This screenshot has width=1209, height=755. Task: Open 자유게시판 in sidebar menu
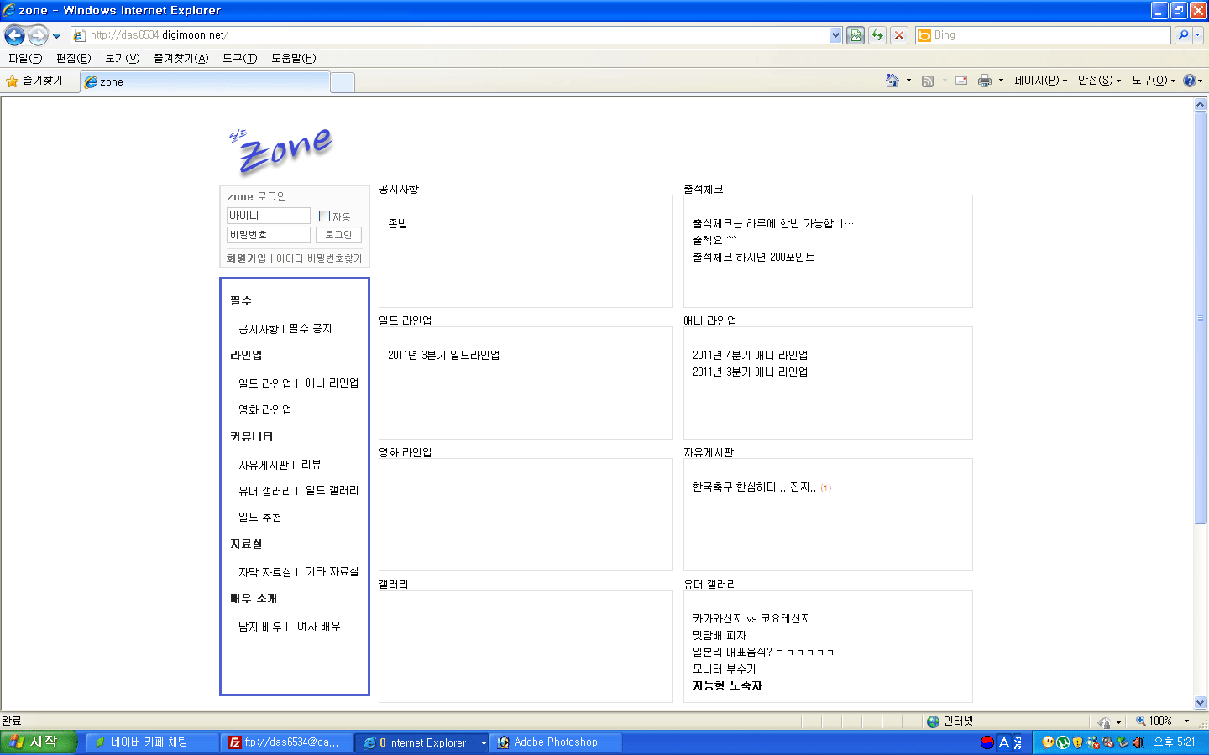point(263,465)
